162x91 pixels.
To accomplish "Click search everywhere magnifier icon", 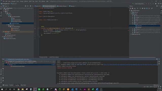I will coord(161,4).
